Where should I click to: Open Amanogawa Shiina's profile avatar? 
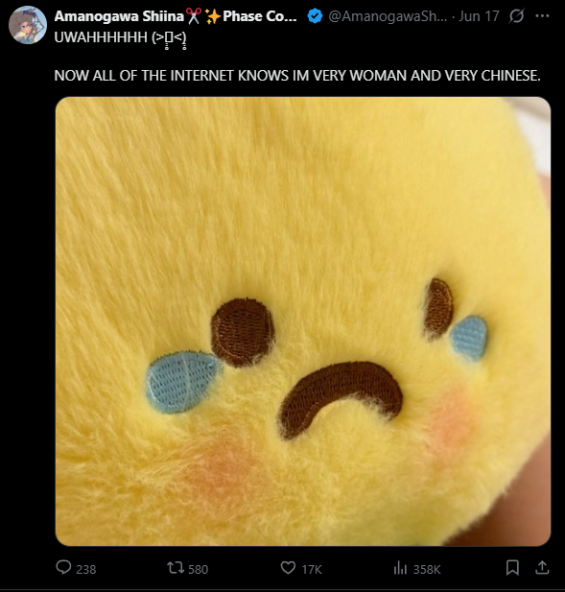(x=28, y=25)
